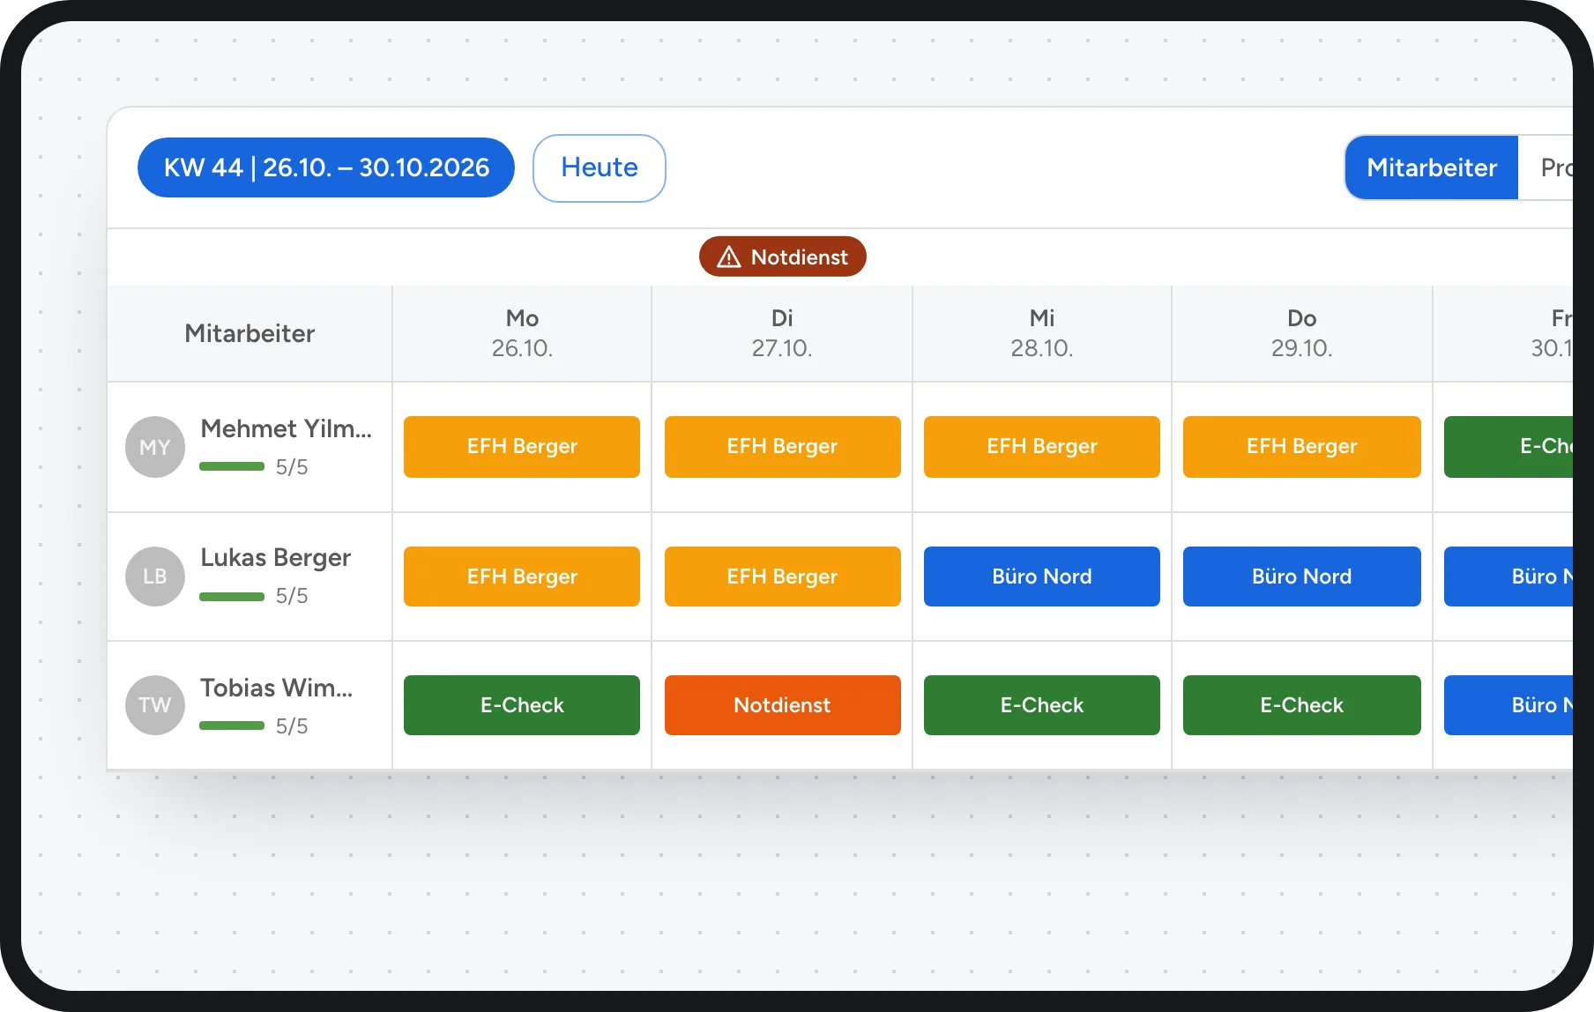Viewport: 1594px width, 1012px height.
Task: Click the KW 44 week range button
Action: pyautogui.click(x=326, y=167)
